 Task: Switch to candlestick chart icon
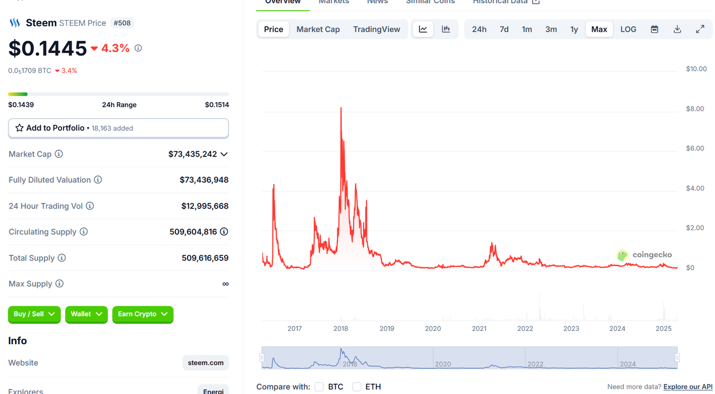point(446,29)
